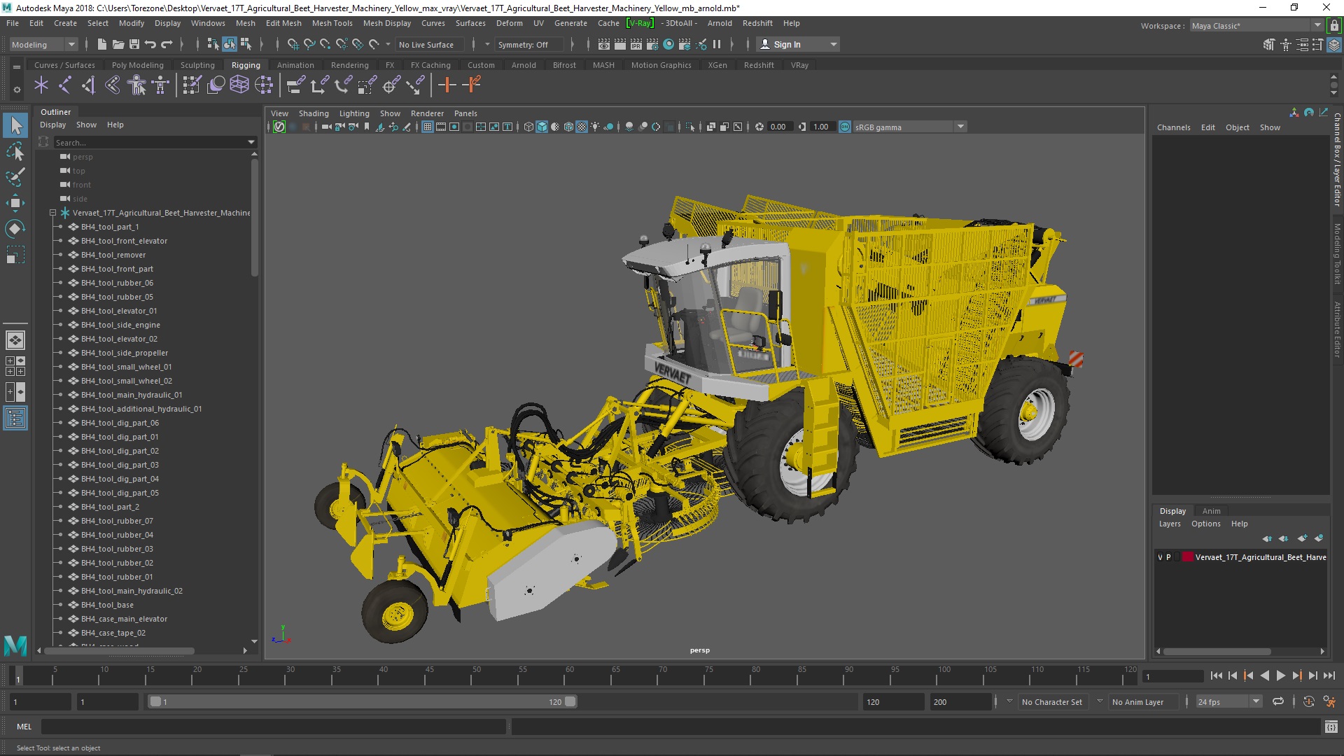The height and width of the screenshot is (756, 1344).
Task: Toggle Isolate Select in viewport toolbar
Action: click(691, 127)
